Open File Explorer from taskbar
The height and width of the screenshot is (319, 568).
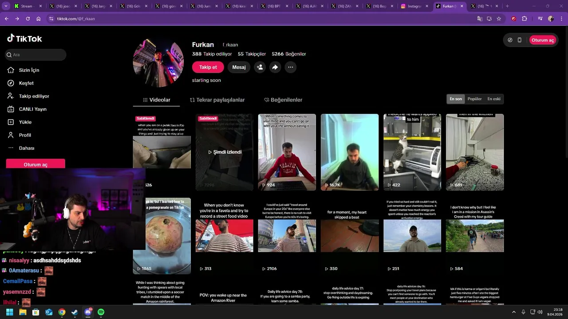(23, 312)
